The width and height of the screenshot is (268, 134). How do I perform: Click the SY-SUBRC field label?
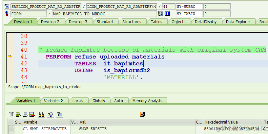click(189, 7)
